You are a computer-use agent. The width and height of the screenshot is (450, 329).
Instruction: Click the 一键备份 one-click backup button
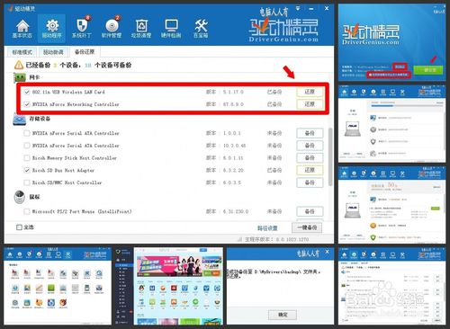[x=307, y=227]
